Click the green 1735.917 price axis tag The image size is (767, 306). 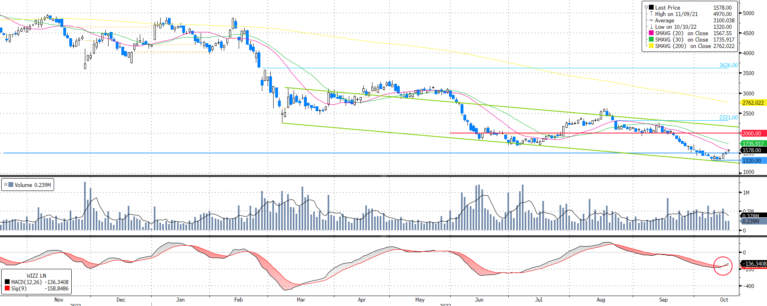tap(753, 144)
